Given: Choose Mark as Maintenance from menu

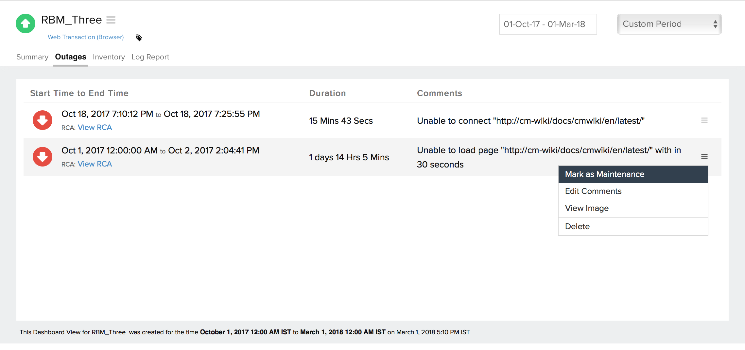Looking at the screenshot, I should [605, 174].
